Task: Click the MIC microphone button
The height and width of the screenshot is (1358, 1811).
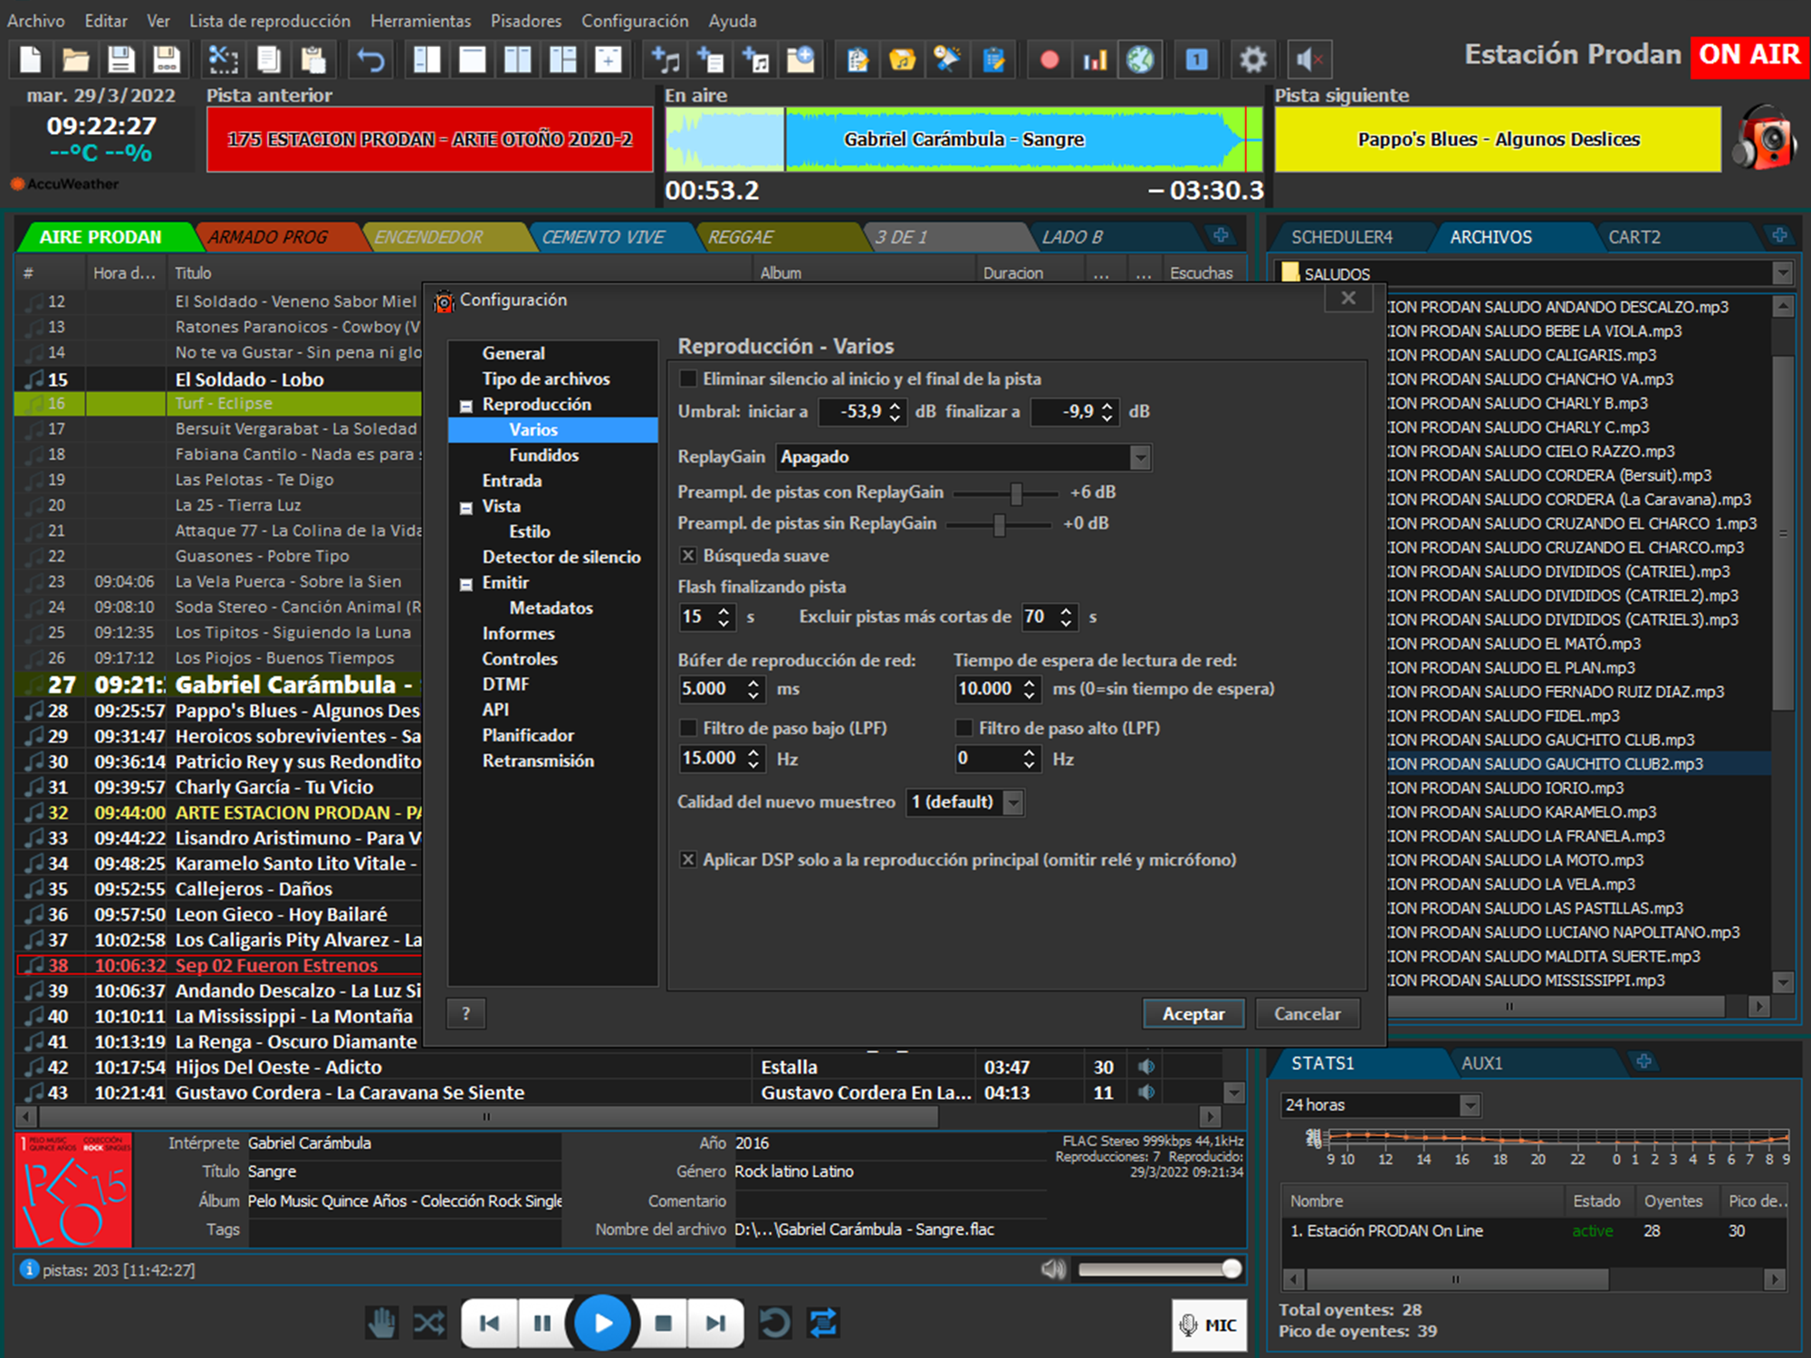Action: 1209,1325
